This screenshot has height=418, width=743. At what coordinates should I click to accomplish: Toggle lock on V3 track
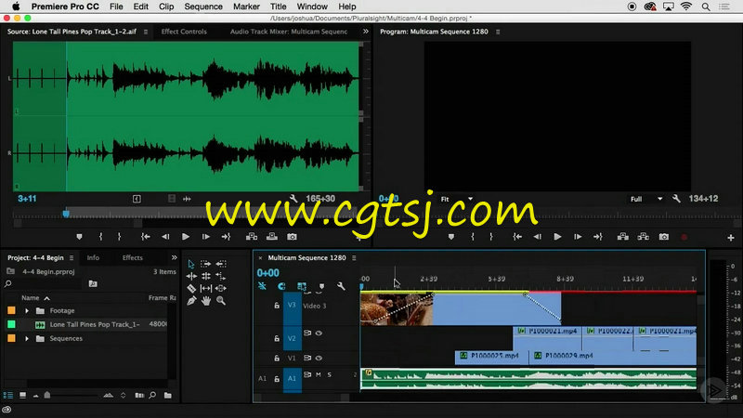coord(277,306)
